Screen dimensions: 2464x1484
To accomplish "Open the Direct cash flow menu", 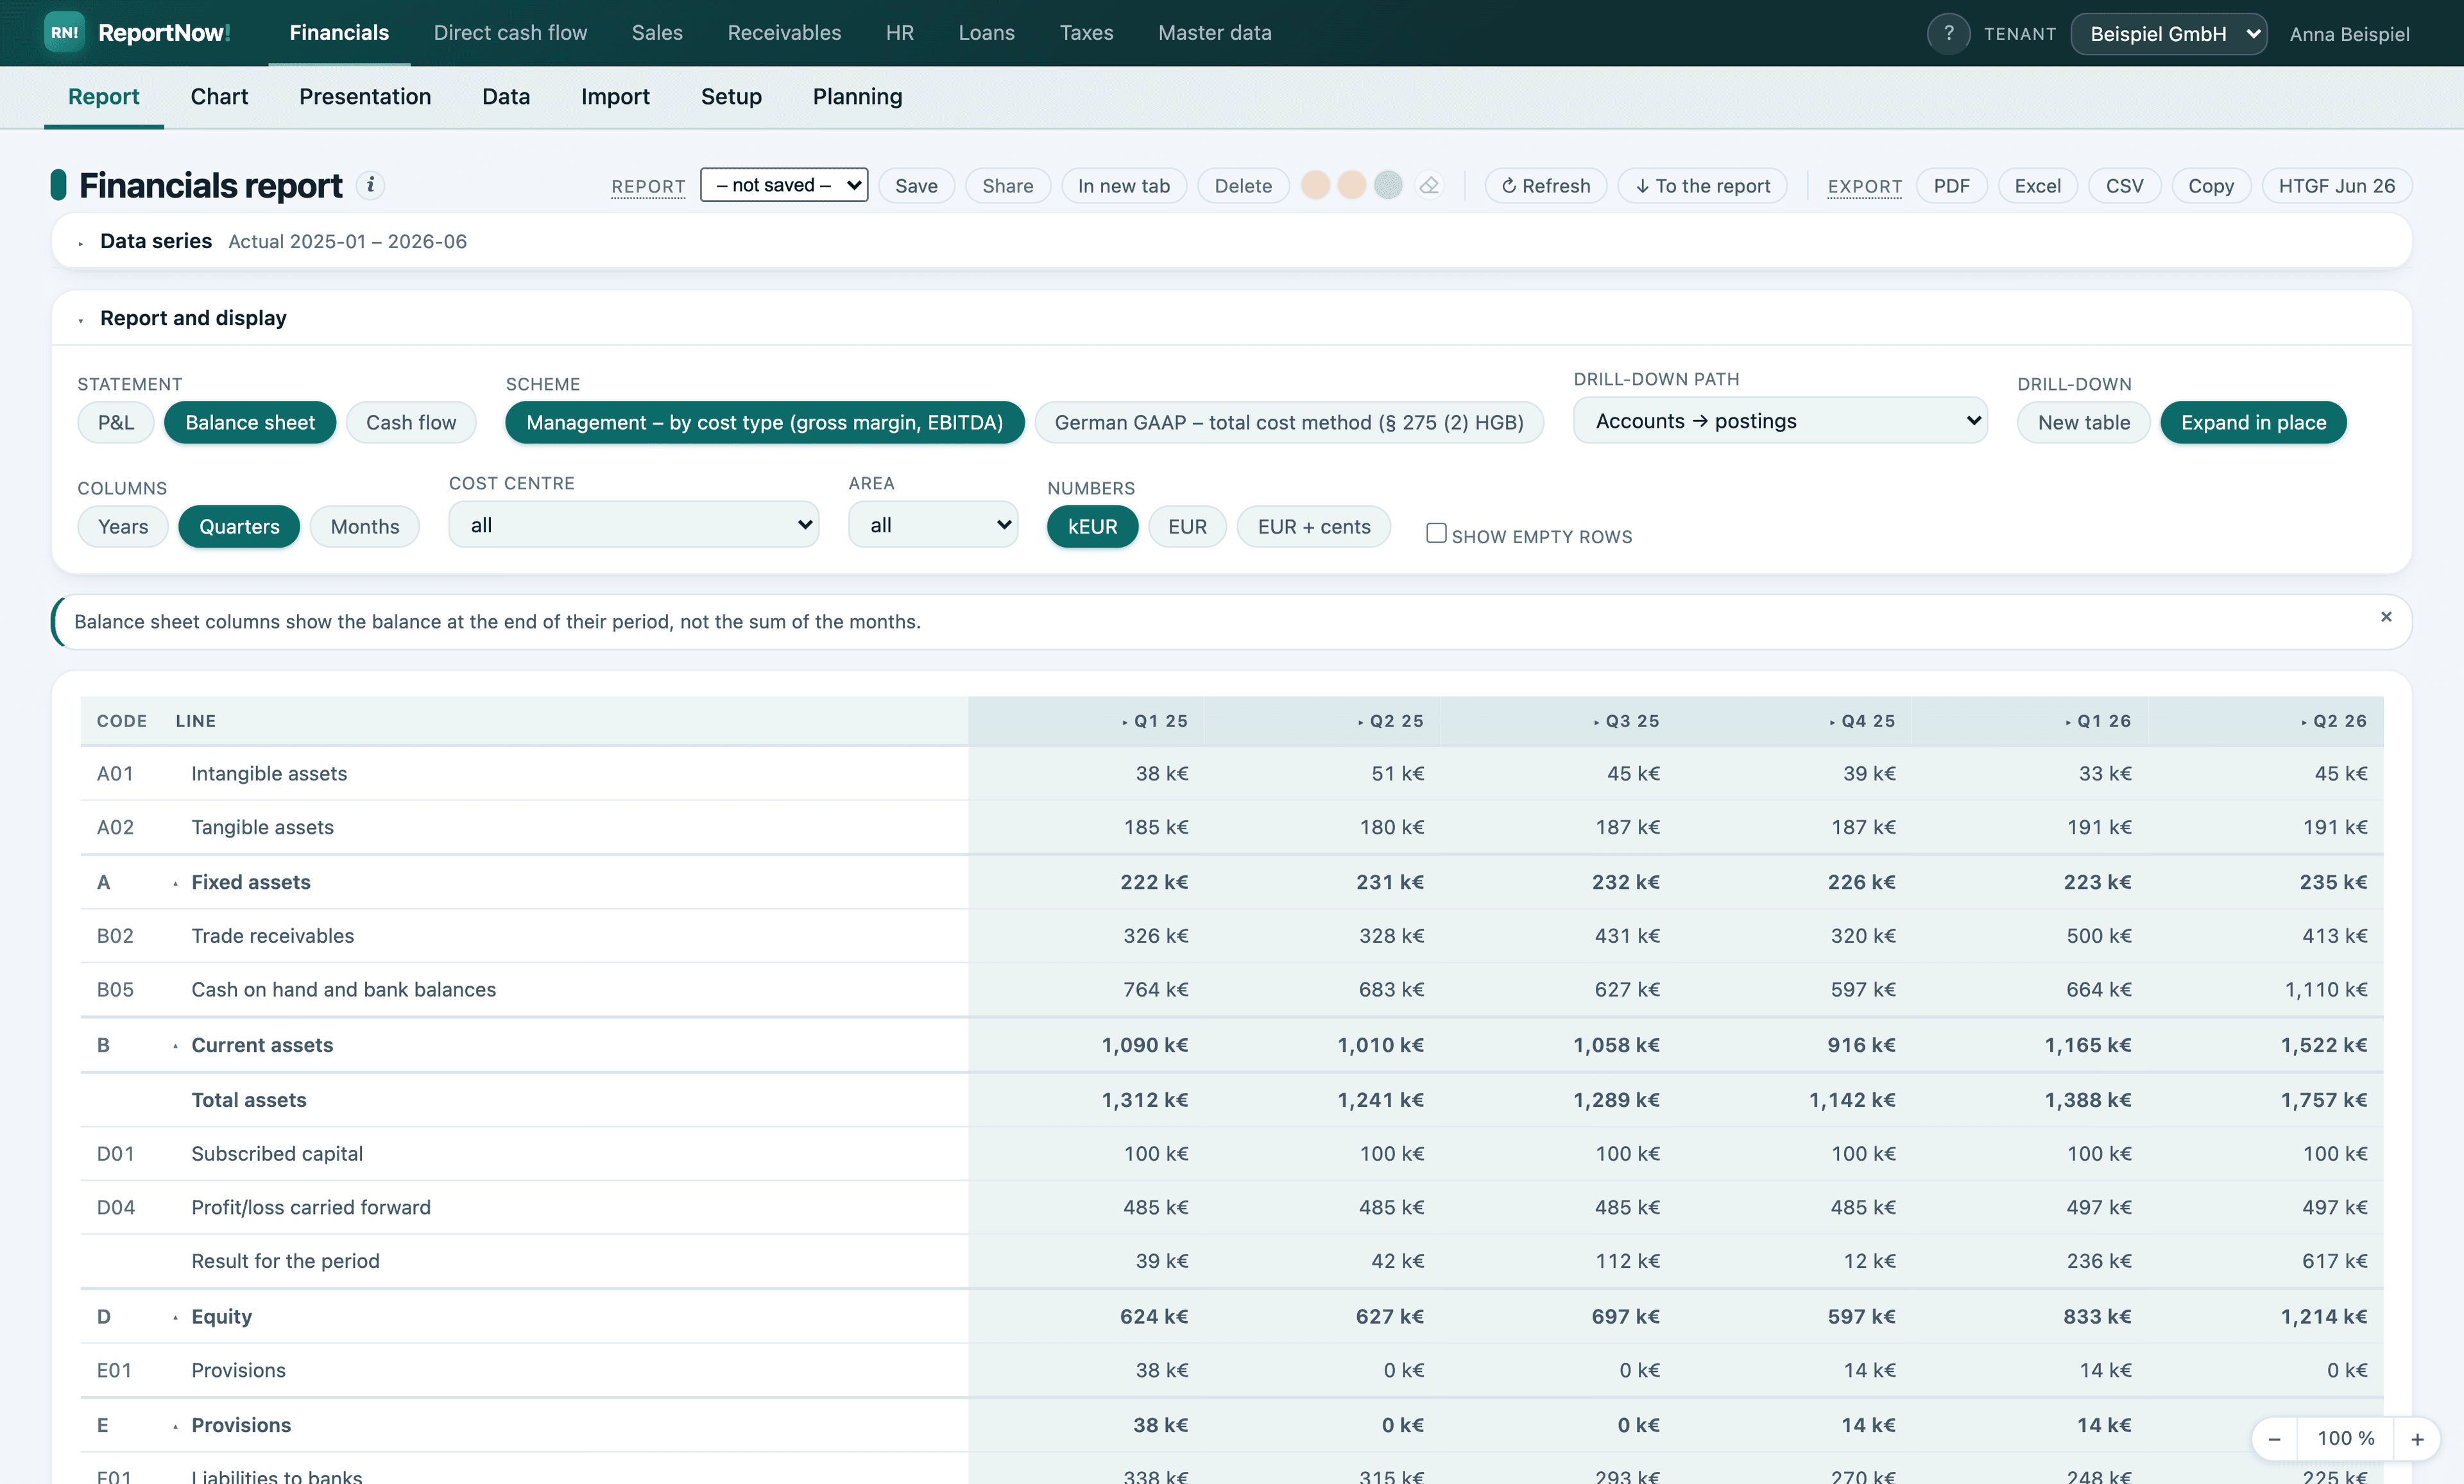I will tap(510, 33).
